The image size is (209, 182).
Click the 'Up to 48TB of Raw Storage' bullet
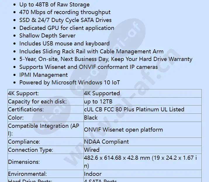pyautogui.click(x=54, y=4)
